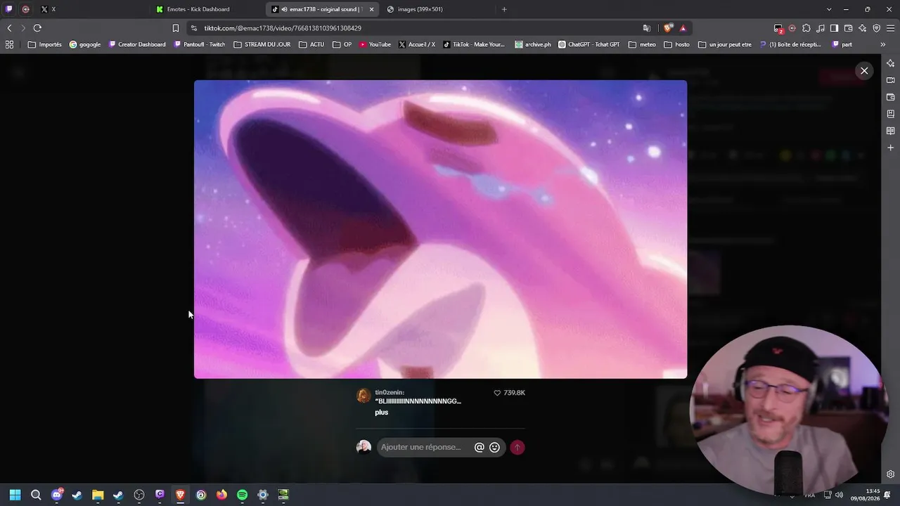This screenshot has height=506, width=900.
Task: Open Brave Talk camera icon in sidebar
Action: pos(891,80)
